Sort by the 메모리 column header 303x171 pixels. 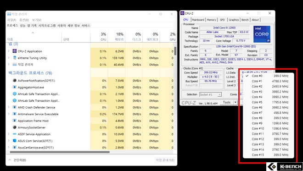coord(117,37)
